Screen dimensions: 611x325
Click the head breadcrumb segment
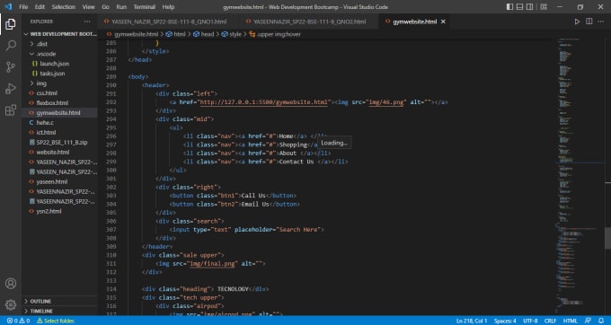[x=204, y=34]
